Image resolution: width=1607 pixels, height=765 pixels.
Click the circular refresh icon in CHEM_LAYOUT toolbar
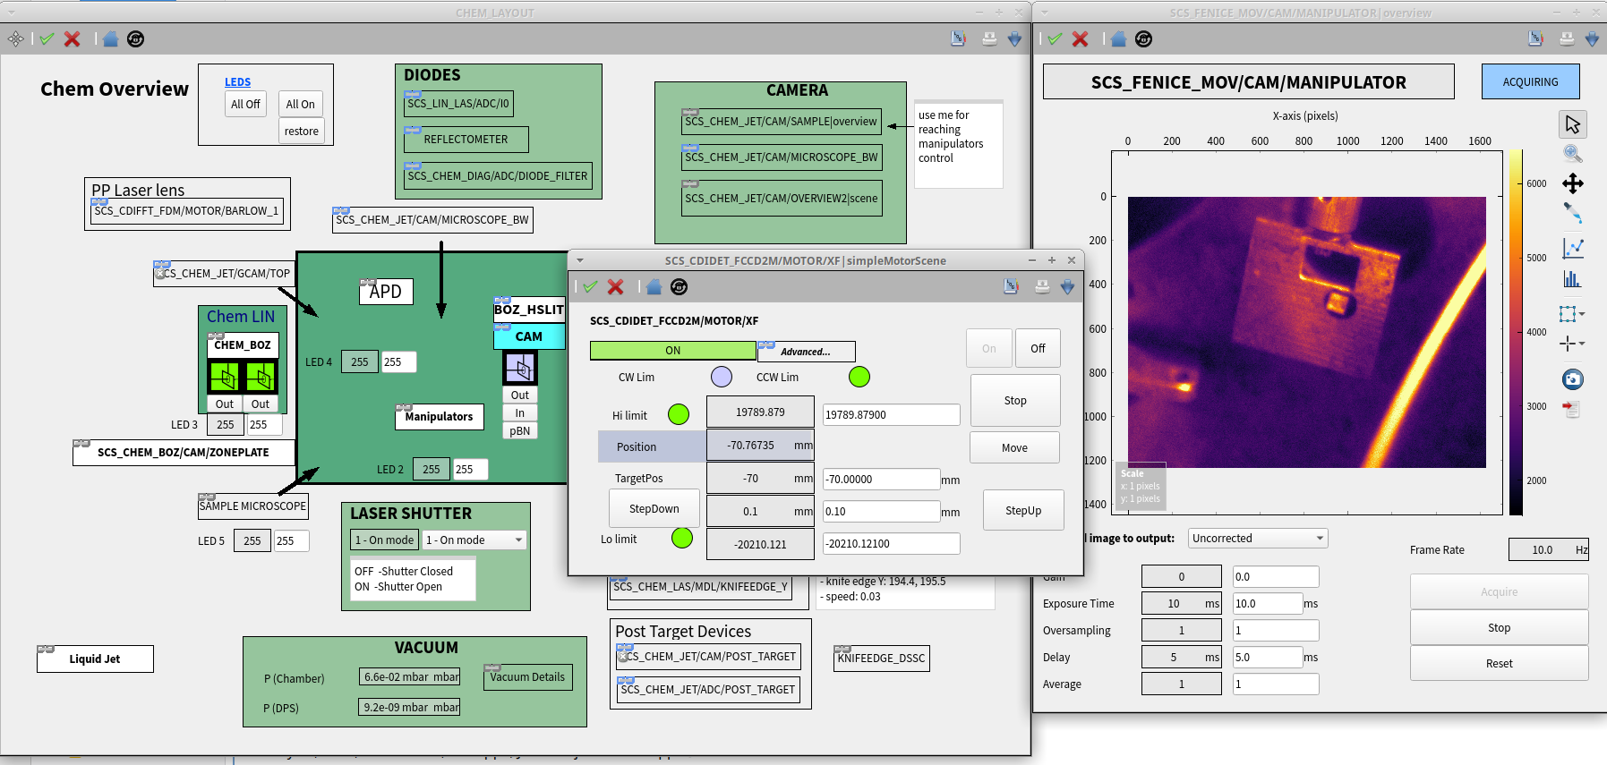point(136,38)
